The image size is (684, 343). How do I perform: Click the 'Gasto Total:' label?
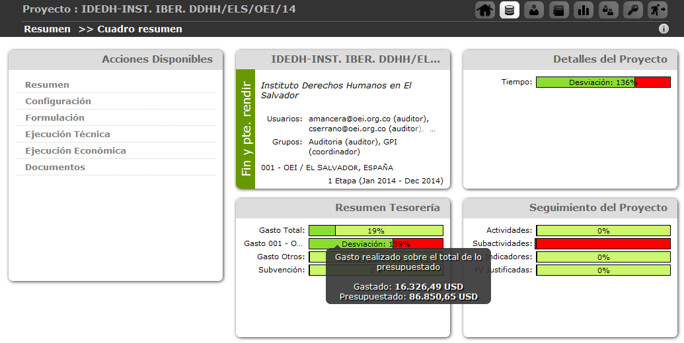282,230
